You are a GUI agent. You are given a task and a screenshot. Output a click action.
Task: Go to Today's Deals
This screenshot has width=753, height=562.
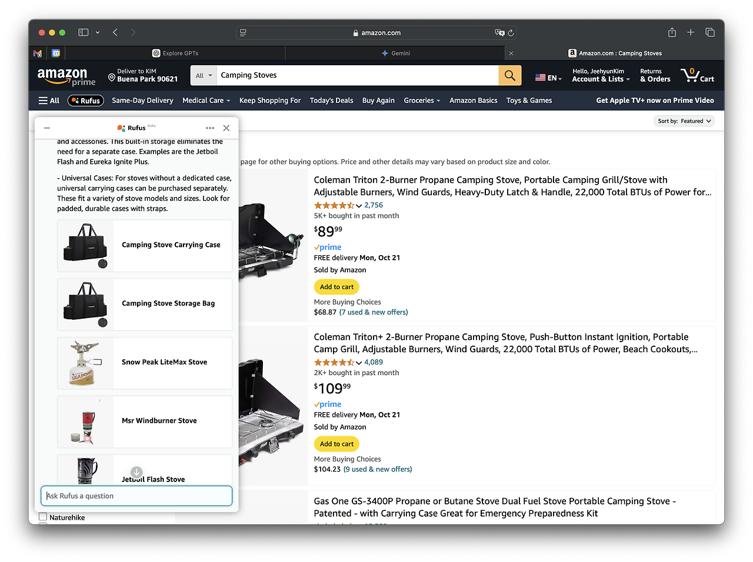(x=332, y=101)
